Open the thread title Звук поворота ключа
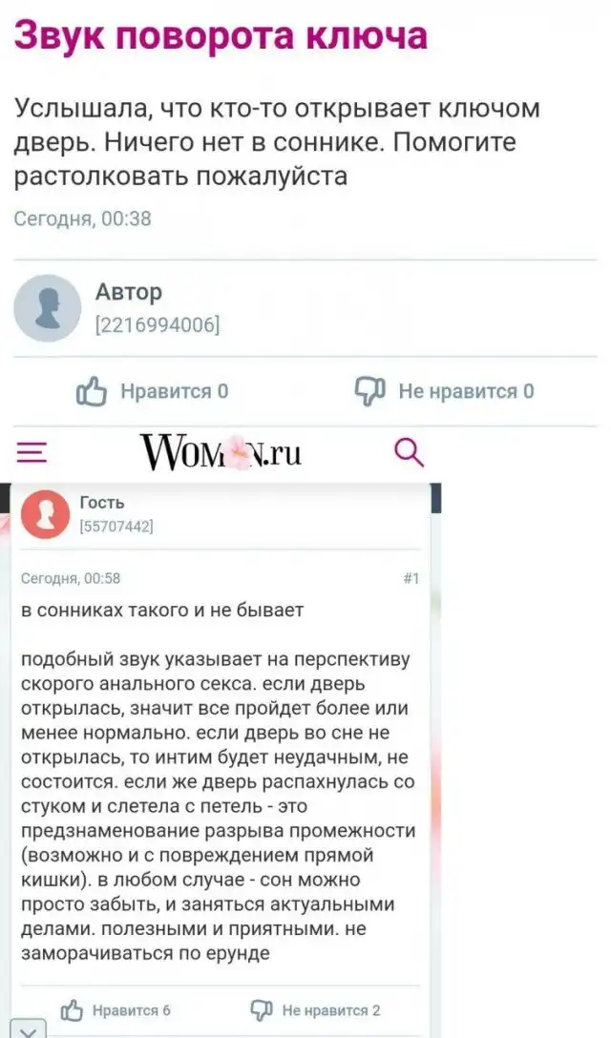 pyautogui.click(x=221, y=34)
